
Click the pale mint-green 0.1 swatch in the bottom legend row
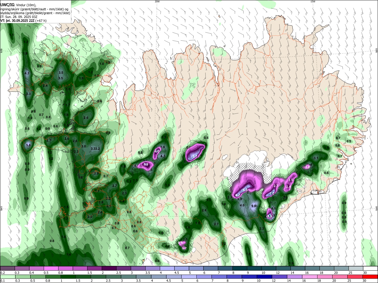click(x=8, y=277)
